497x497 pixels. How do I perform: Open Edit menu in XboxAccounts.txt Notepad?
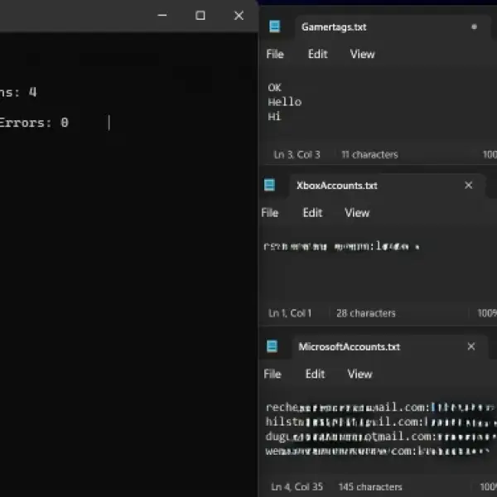click(312, 213)
